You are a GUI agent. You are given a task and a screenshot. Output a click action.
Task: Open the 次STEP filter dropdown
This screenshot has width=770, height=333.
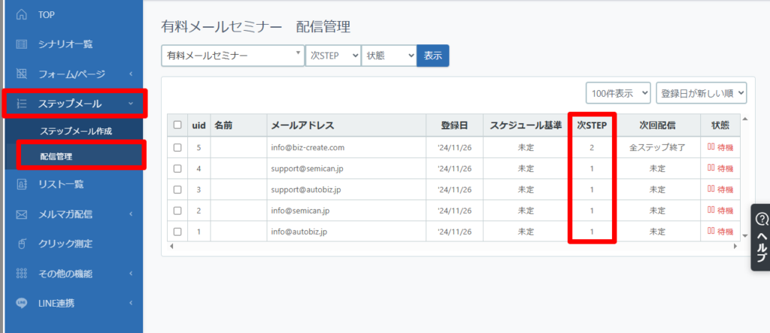[x=333, y=56]
